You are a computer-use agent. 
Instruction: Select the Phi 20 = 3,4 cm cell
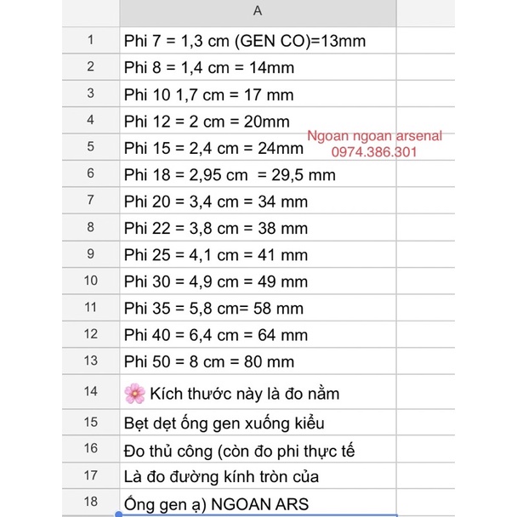tap(215, 202)
